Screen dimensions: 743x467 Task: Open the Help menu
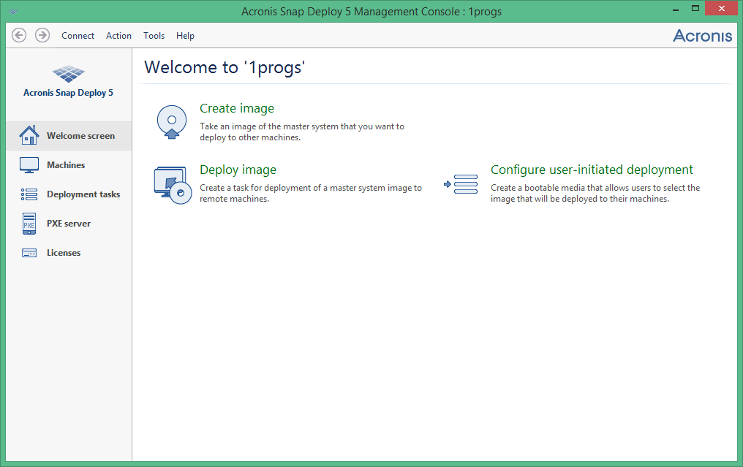[185, 36]
